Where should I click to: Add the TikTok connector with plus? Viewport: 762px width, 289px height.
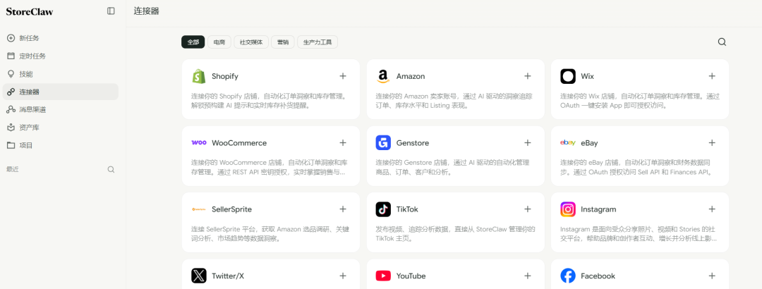[x=527, y=209]
